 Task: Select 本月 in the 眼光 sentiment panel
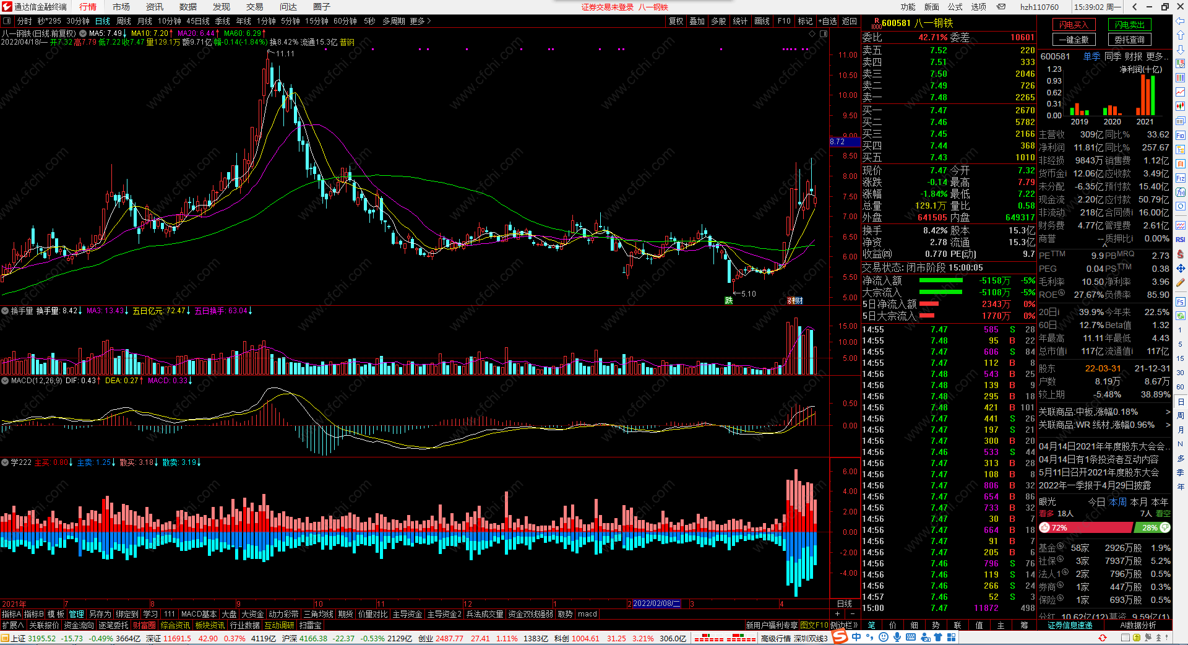[x=1138, y=502]
